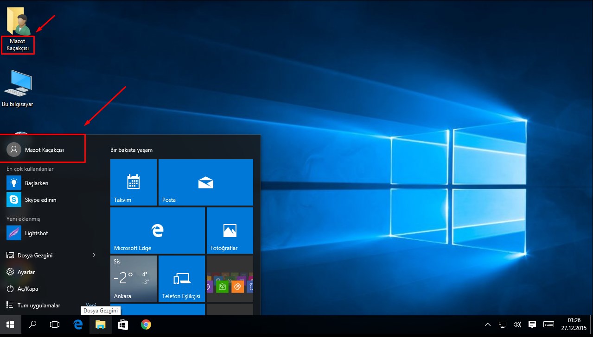Open the Ankara weather tile

(x=133, y=278)
